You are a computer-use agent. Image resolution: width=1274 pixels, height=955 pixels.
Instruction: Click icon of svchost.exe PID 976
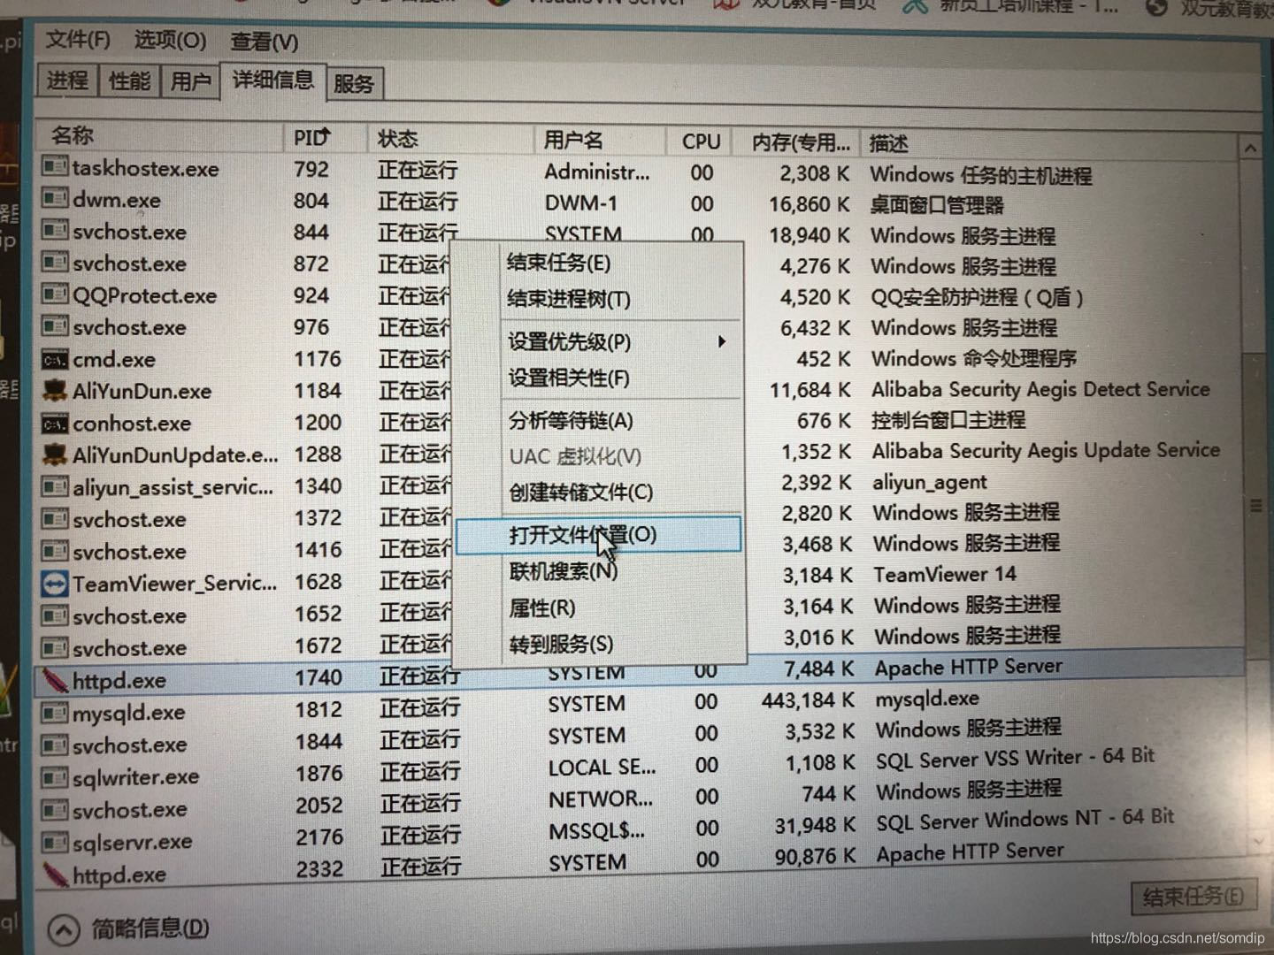[x=55, y=326]
